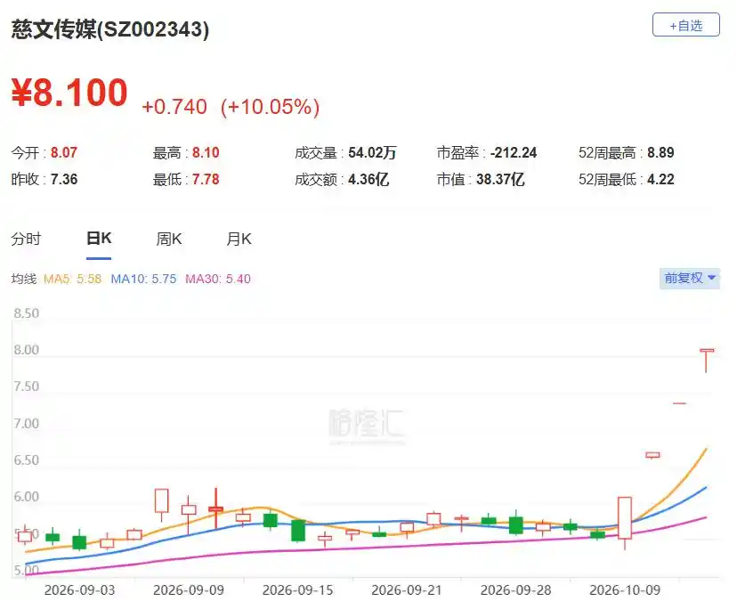Click the MA5: 5.58 moving average label
Image resolution: width=737 pixels, height=601 pixels.
[72, 279]
